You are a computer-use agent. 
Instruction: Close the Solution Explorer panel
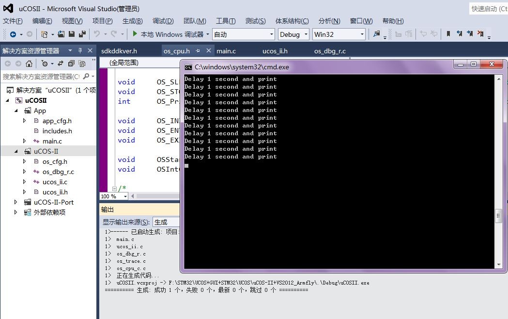(x=90, y=50)
